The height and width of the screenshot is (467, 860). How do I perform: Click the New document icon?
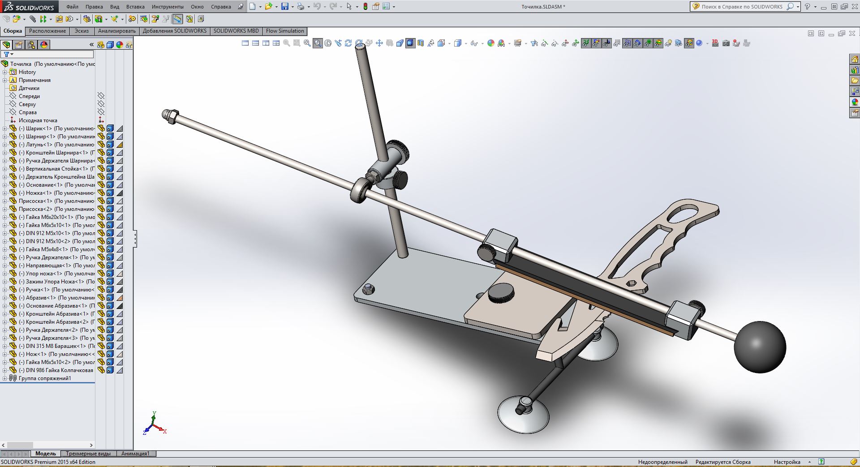click(253, 6)
